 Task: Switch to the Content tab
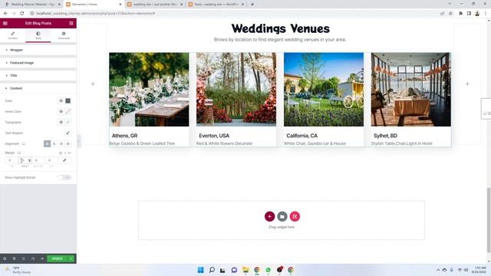tap(13, 35)
